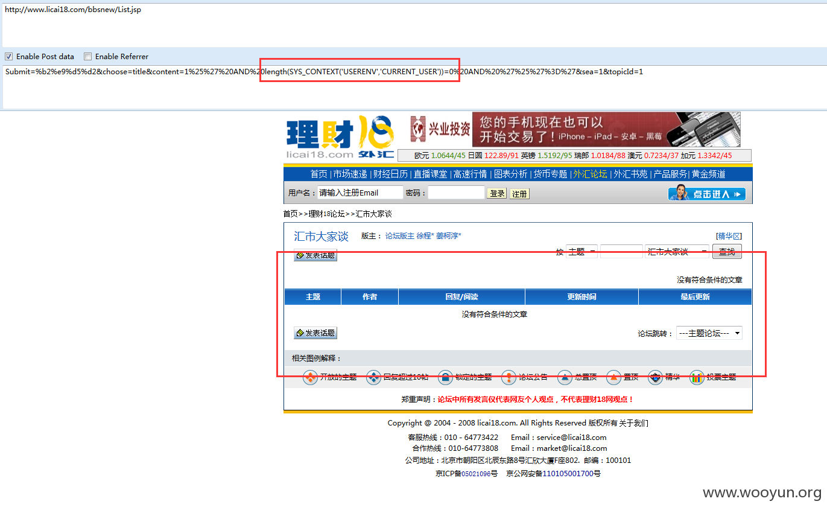Click the 总置顶 legend icon
Image resolution: width=827 pixels, height=510 pixels.
pyautogui.click(x=565, y=378)
